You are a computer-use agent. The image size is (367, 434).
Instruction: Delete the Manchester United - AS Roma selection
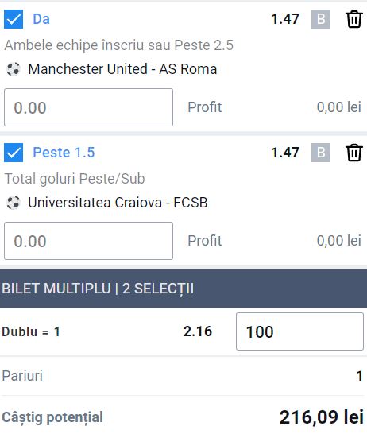[x=353, y=19]
